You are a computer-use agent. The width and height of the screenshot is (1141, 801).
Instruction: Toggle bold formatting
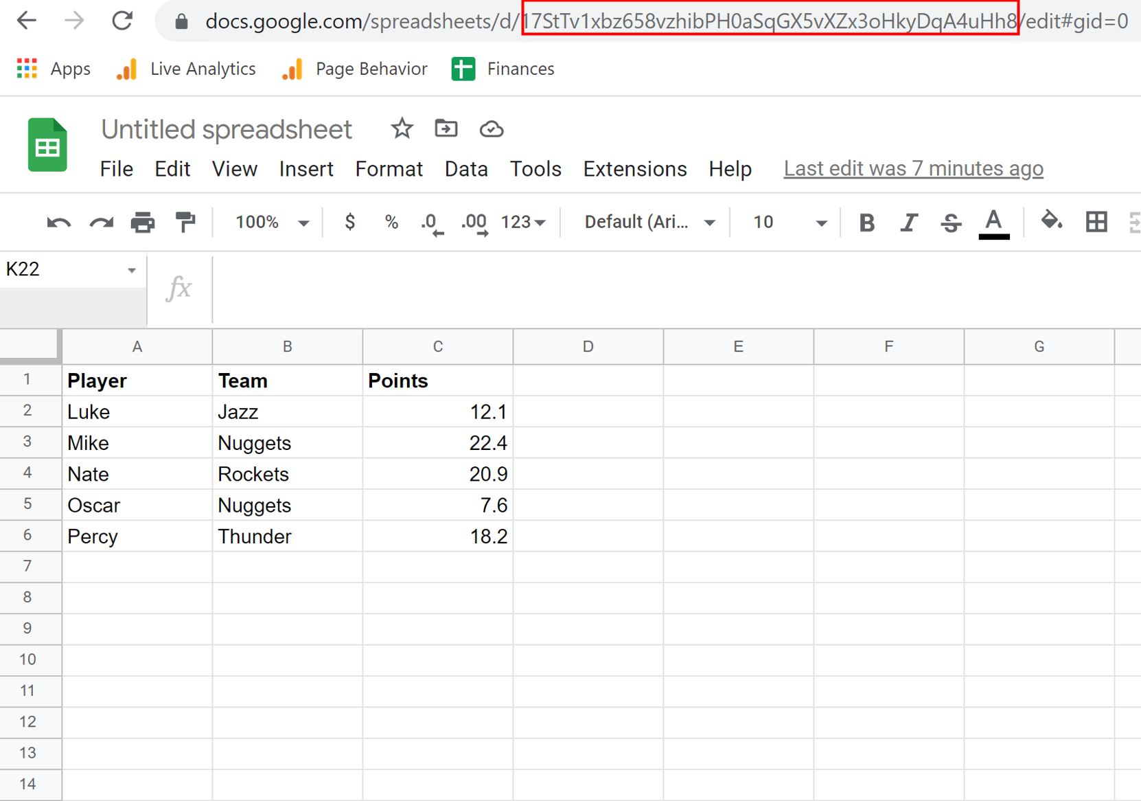pos(867,223)
